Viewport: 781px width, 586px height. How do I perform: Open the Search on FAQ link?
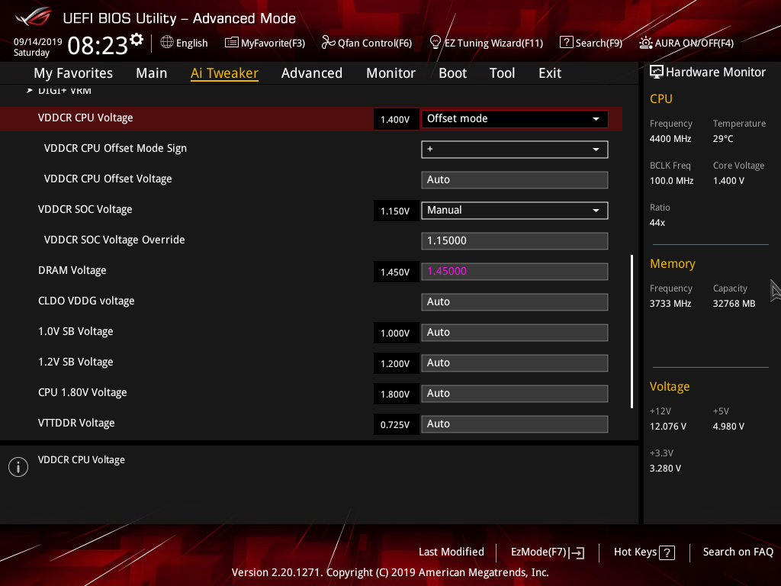(x=738, y=552)
